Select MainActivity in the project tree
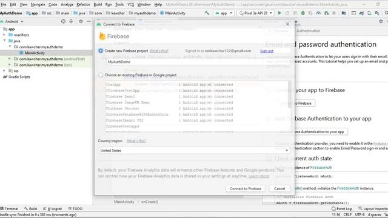 (x=35, y=53)
